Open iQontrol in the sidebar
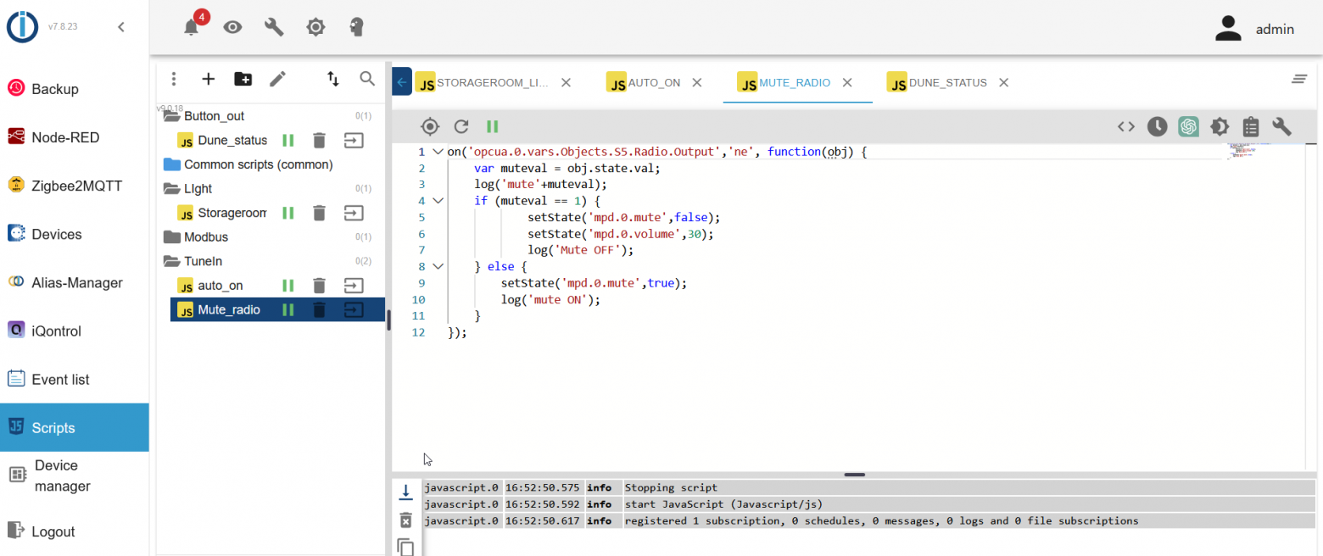This screenshot has width=1323, height=556. tap(75, 331)
